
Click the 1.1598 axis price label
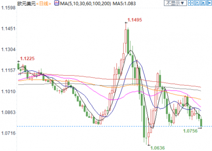tap(8, 8)
